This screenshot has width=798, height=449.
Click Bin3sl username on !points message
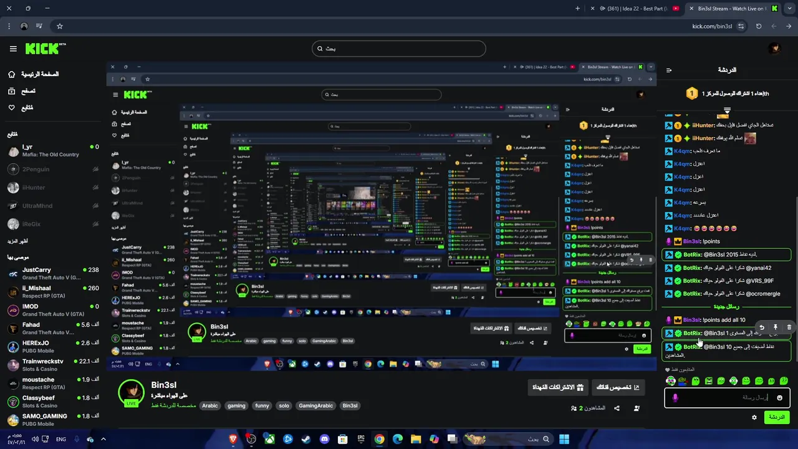tap(691, 241)
